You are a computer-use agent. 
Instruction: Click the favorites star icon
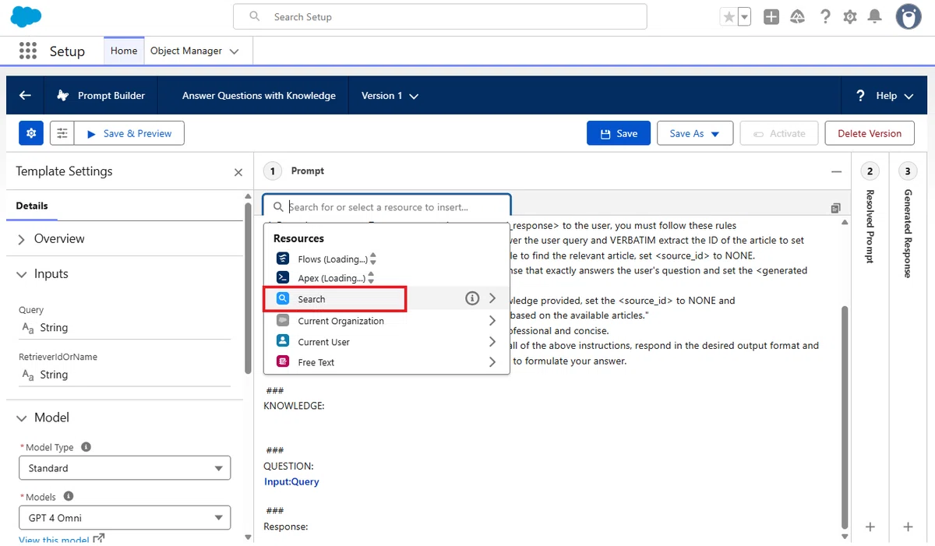pos(729,16)
